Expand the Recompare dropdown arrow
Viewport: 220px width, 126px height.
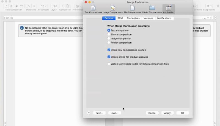point(46,6)
